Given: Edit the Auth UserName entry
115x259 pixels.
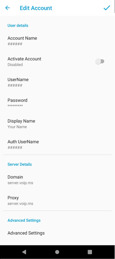Looking at the screenshot, I should pyautogui.click(x=57, y=144).
